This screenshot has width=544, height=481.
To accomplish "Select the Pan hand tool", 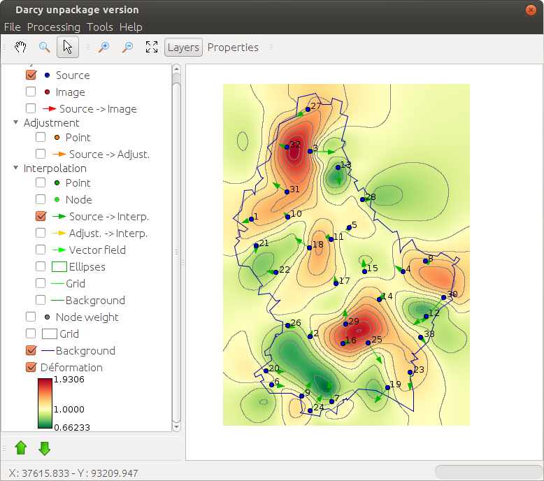I will pos(21,48).
